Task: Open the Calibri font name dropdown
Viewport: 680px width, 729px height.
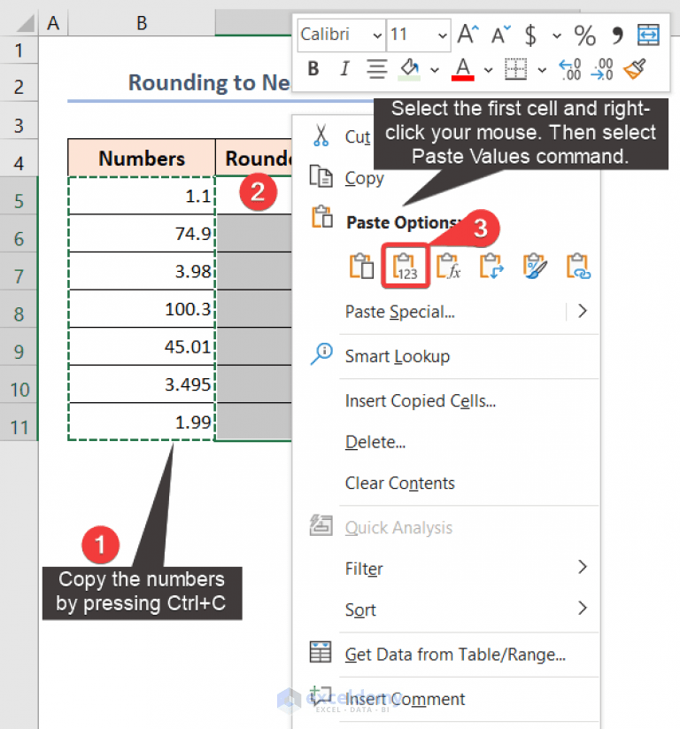Action: (377, 35)
